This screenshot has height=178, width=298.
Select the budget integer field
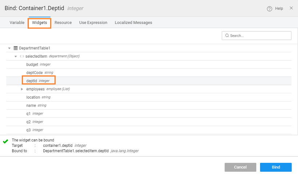tap(32, 64)
